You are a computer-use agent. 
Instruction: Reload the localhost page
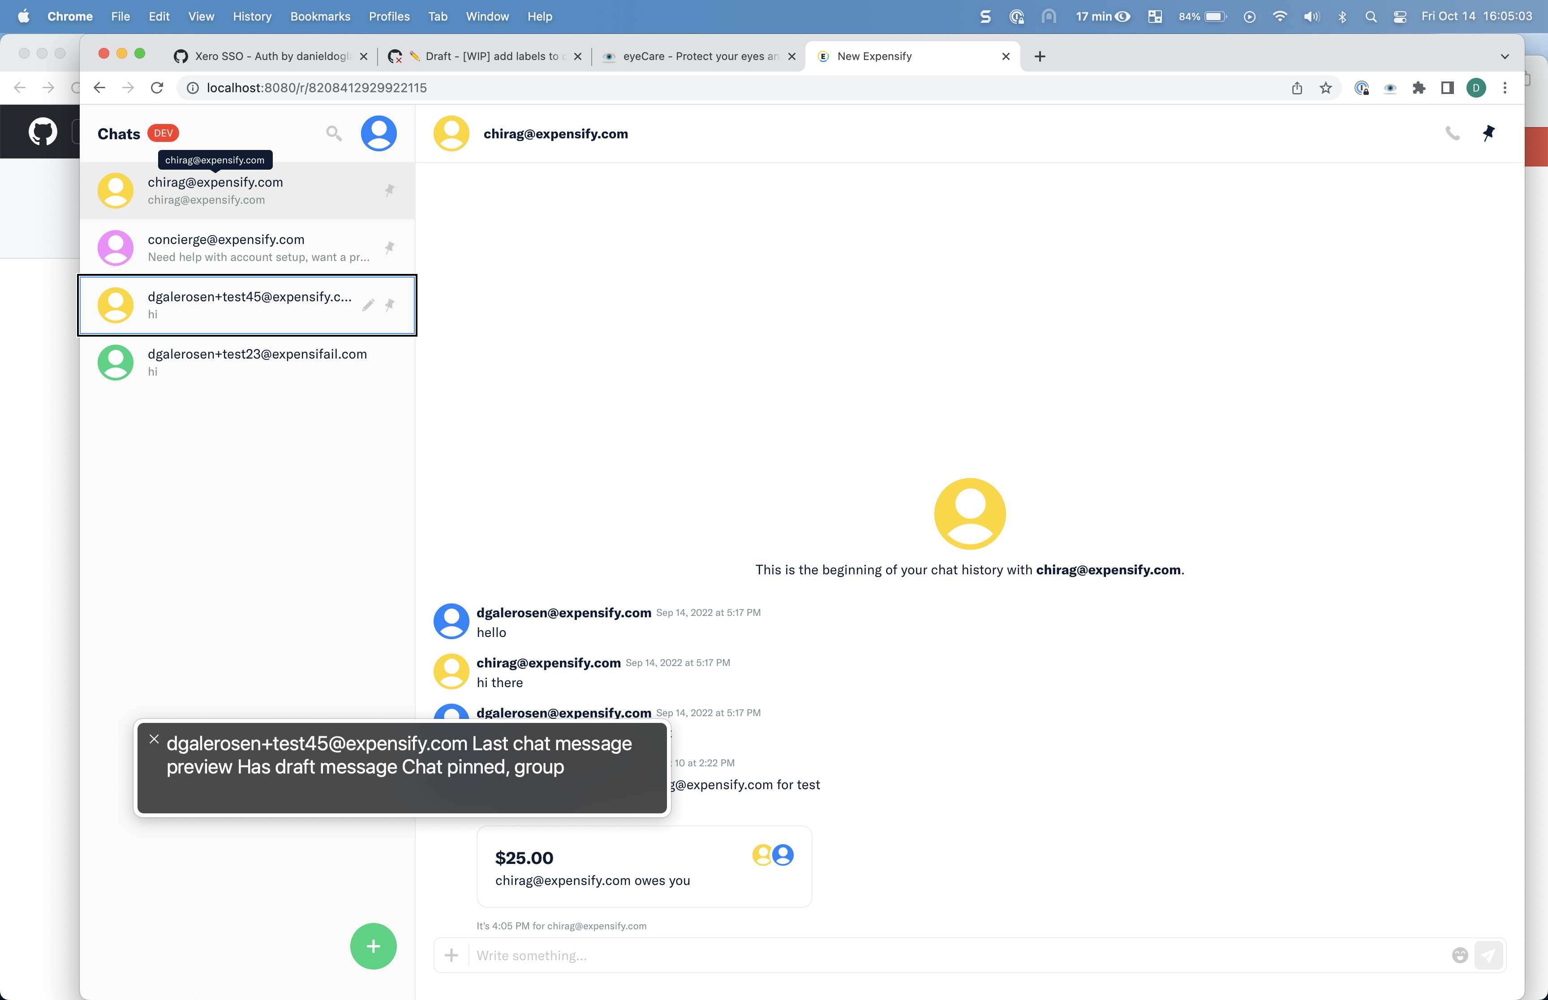click(157, 88)
